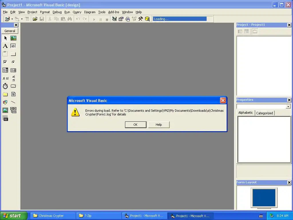Select the Label control tool

click(x=5, y=46)
